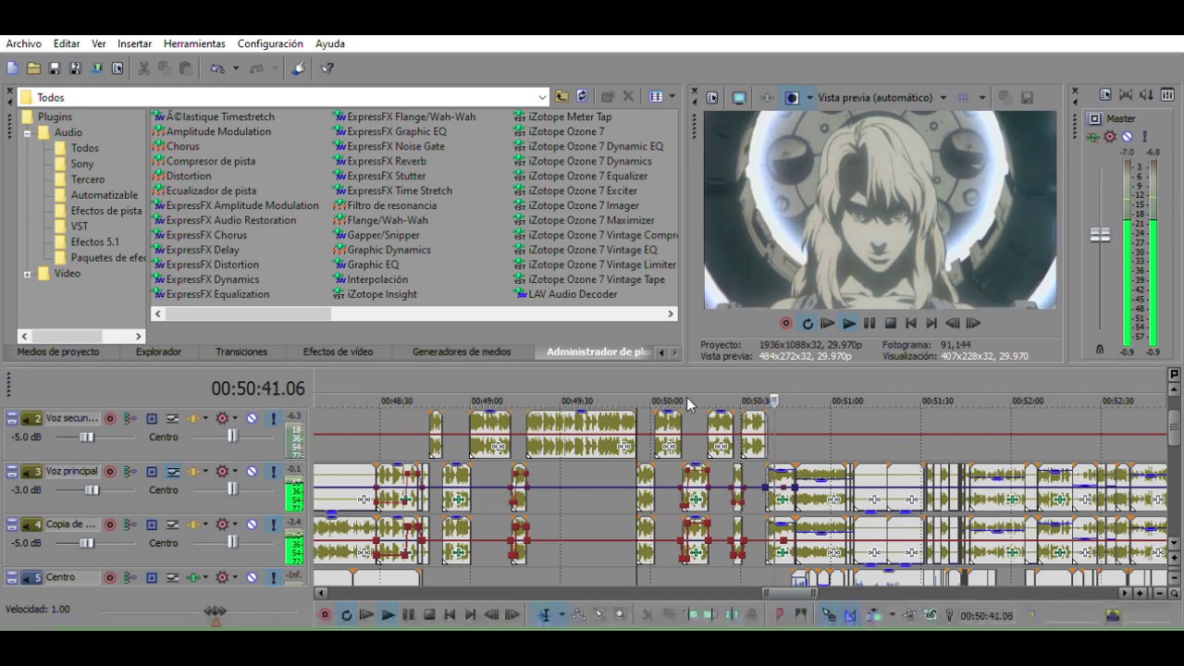This screenshot has height=666, width=1184.
Task: Click Voz principal pan slider
Action: pyautogui.click(x=232, y=489)
